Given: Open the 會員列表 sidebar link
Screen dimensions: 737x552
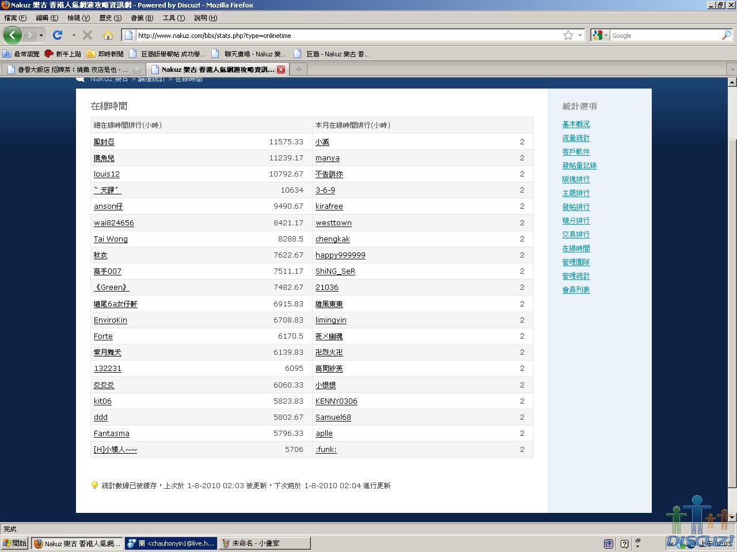Looking at the screenshot, I should click(576, 290).
